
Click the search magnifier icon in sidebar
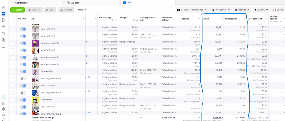click(x=3, y=120)
